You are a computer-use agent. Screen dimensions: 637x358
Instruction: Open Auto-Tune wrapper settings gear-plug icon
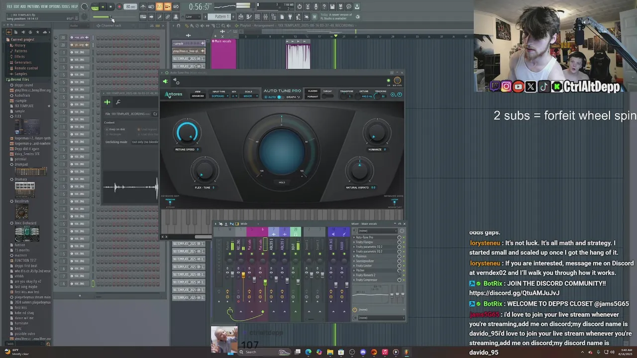pyautogui.click(x=176, y=82)
